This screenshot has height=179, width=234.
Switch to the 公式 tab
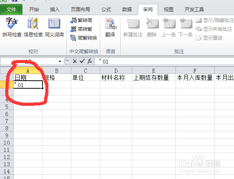click(106, 10)
